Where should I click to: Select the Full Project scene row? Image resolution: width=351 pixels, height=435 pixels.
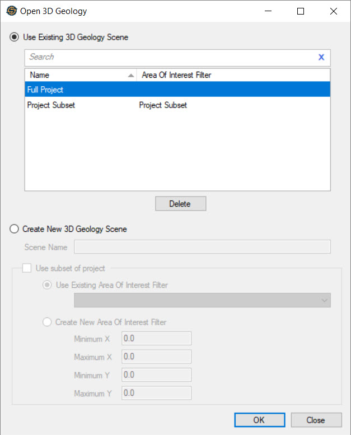tap(177, 90)
